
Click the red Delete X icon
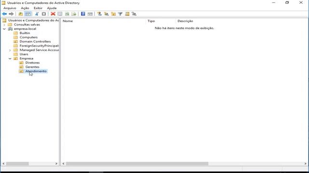(53, 14)
